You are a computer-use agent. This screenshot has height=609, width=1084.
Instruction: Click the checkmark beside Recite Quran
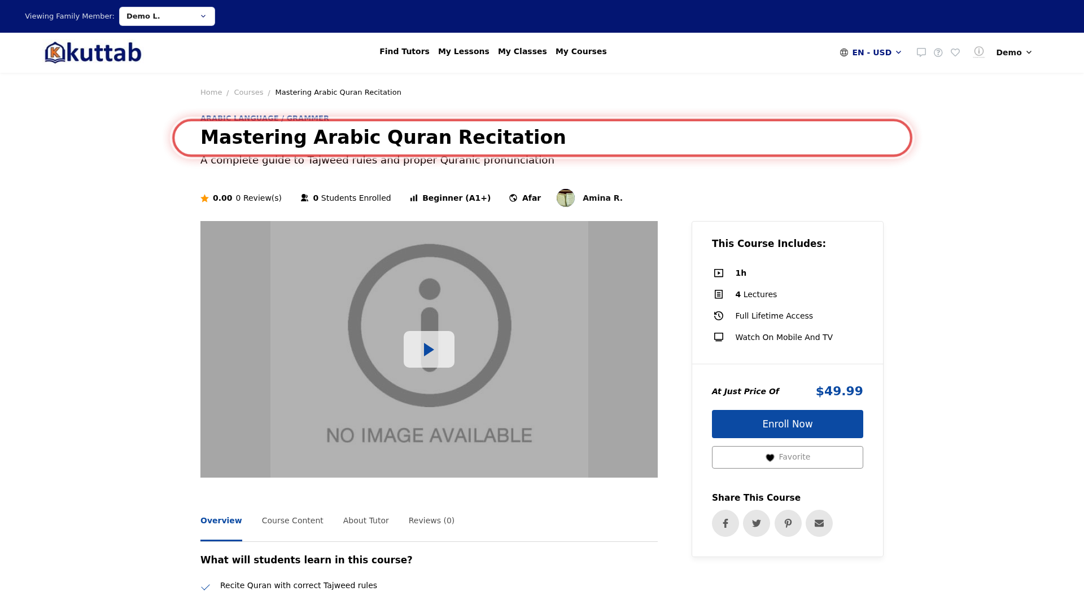tap(206, 587)
